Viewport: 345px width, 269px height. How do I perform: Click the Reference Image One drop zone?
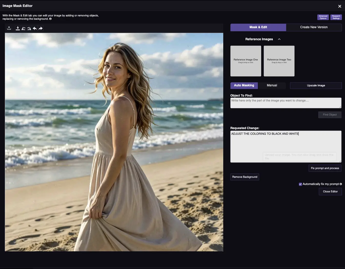click(246, 61)
